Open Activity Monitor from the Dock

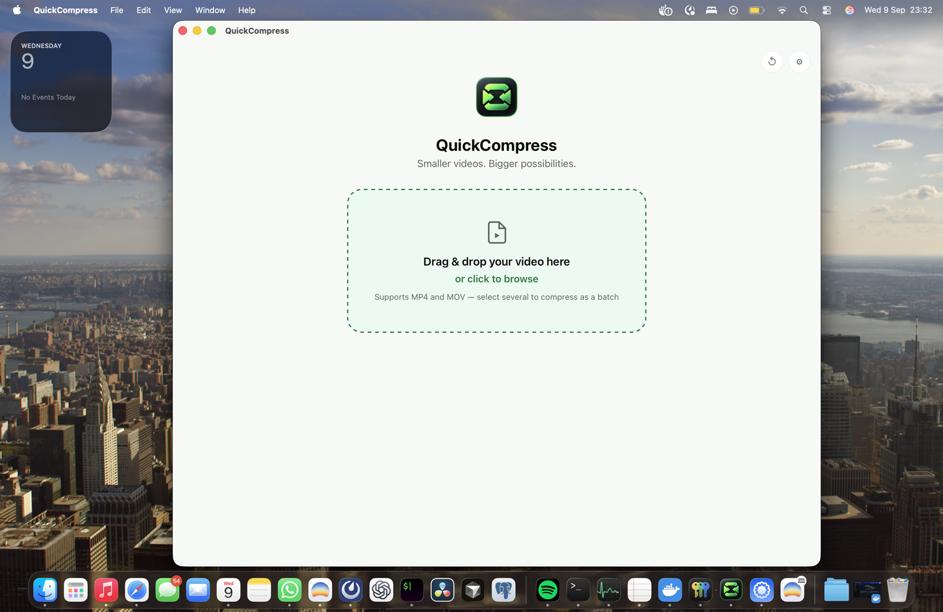point(609,590)
